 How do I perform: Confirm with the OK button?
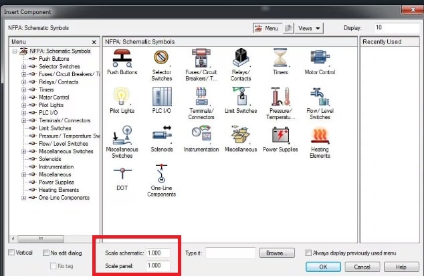[x=323, y=267]
